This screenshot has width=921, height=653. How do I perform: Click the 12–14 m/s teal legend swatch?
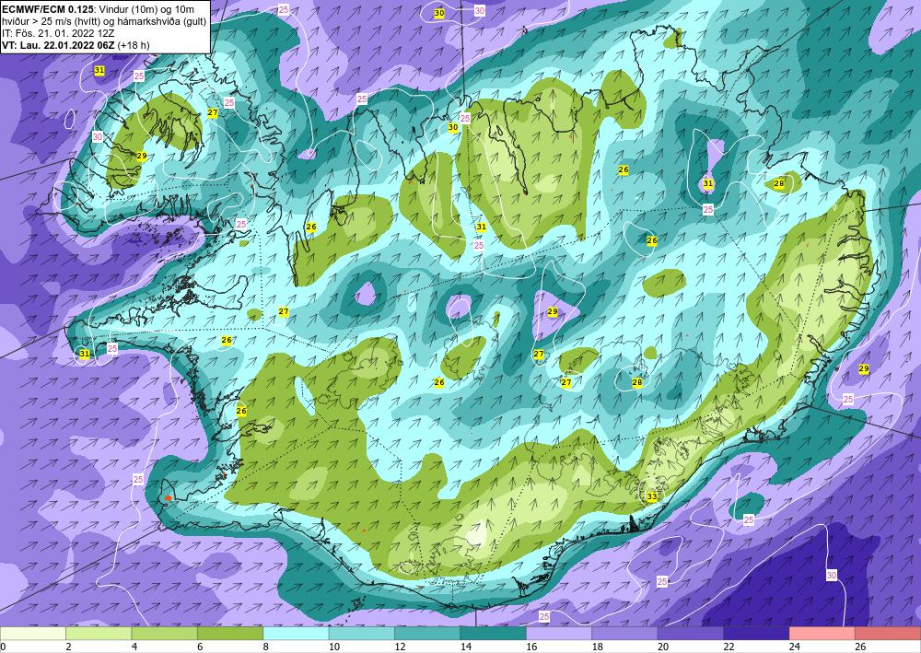pos(427,634)
